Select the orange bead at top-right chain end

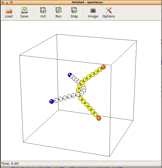pyautogui.click(x=103, y=67)
